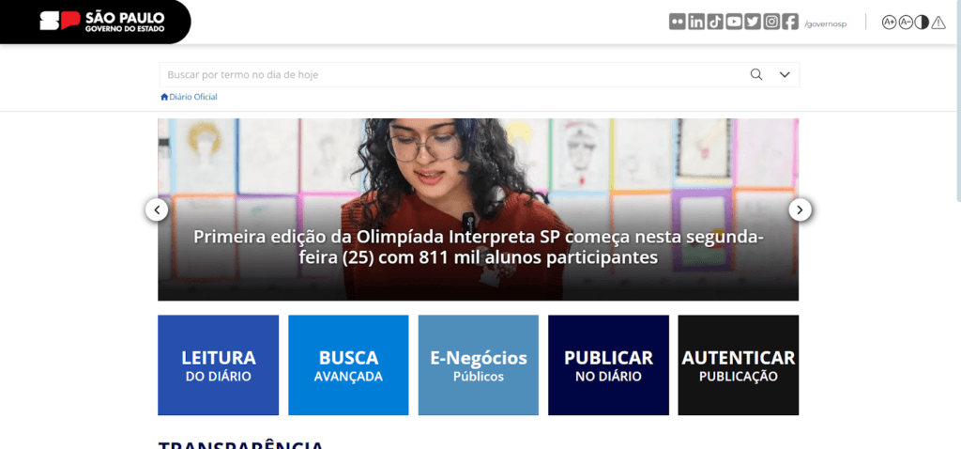Open the YouTube icon in header
961x449 pixels.
pos(734,23)
